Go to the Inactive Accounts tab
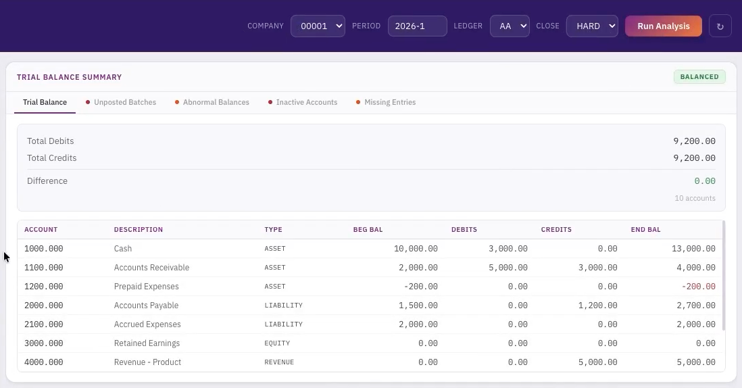Viewport: 742px width, 388px height. 306,103
